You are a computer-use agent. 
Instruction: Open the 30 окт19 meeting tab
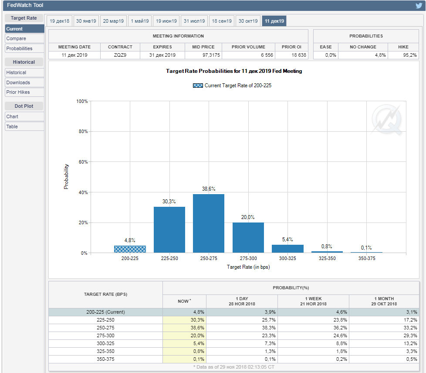pos(248,21)
